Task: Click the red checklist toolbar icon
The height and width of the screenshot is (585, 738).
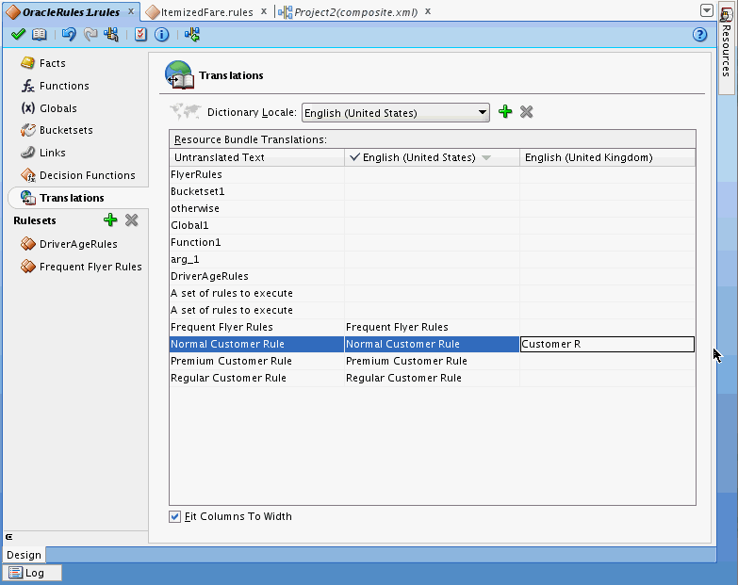Action: [140, 34]
